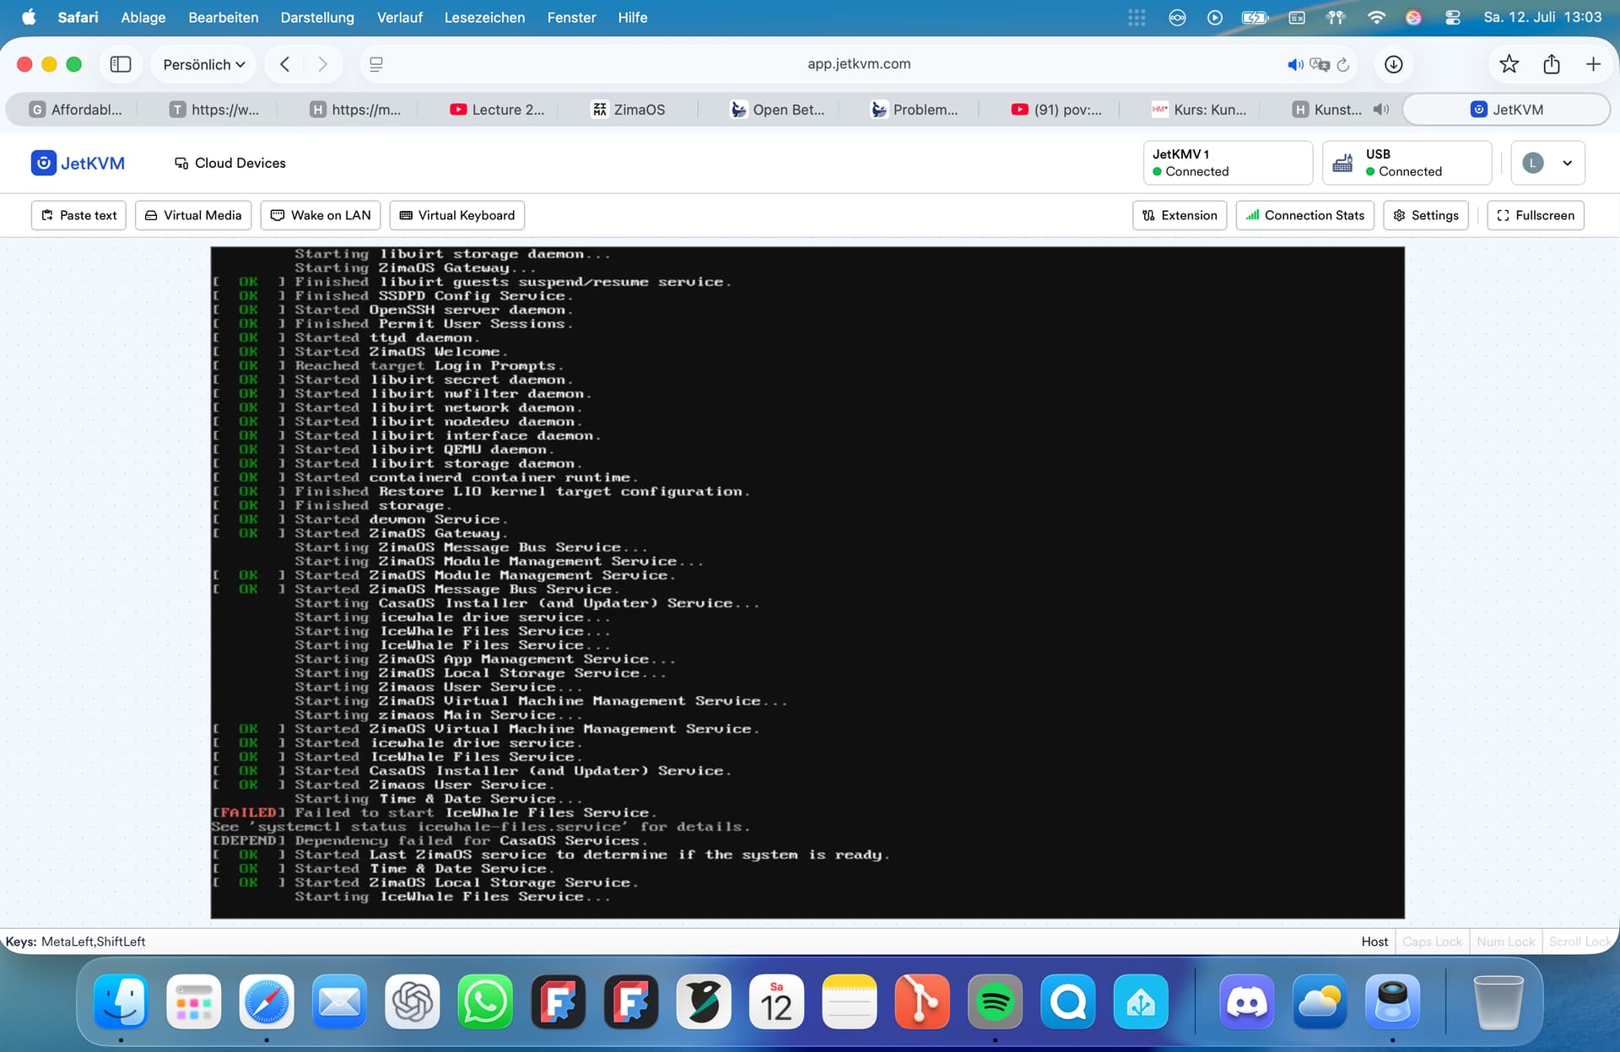
Task: Switch to the Open Bet... tab
Action: coord(777,110)
